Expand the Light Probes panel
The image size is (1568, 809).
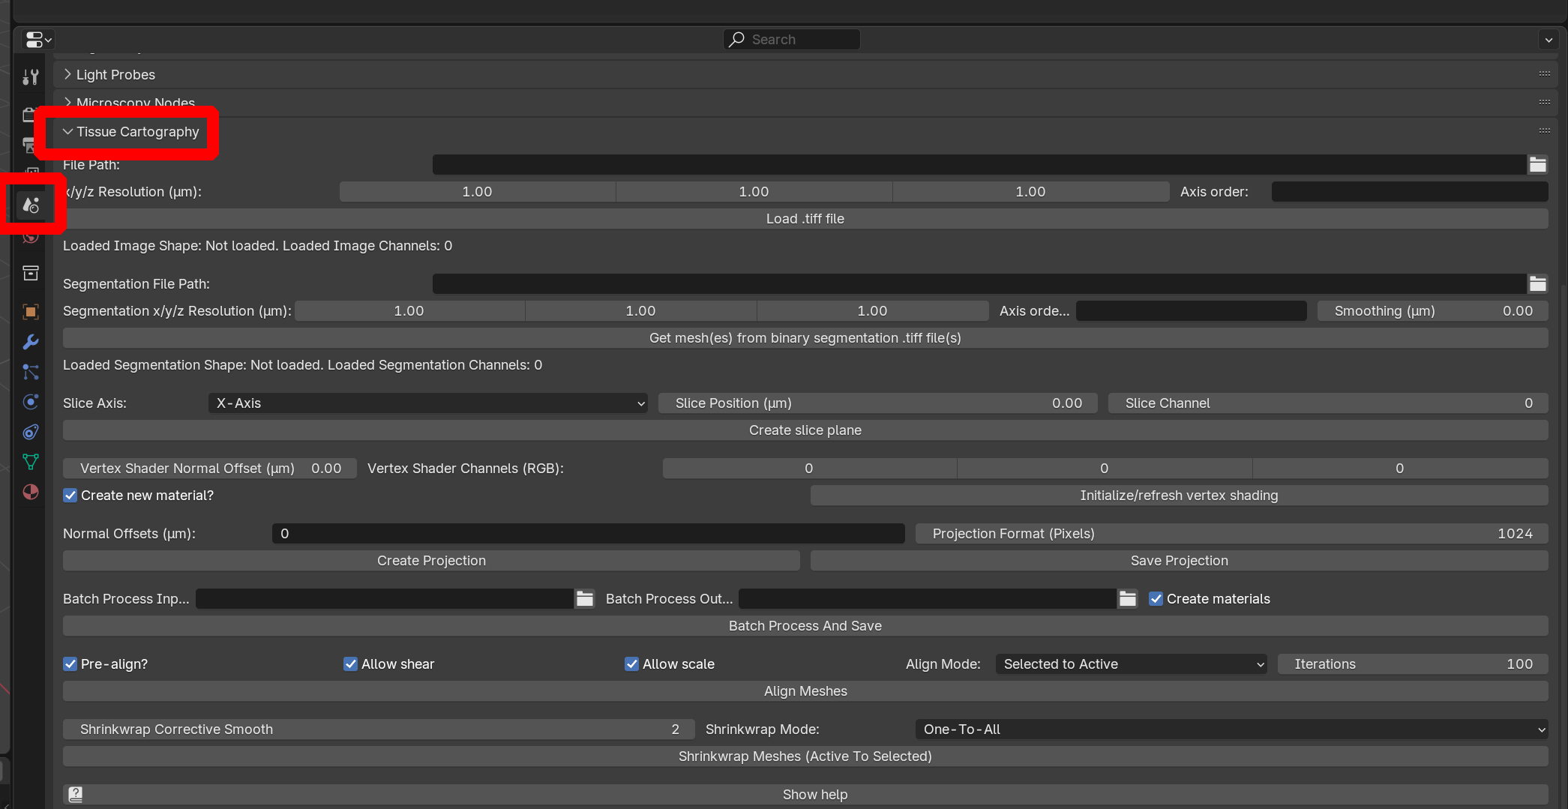[67, 74]
